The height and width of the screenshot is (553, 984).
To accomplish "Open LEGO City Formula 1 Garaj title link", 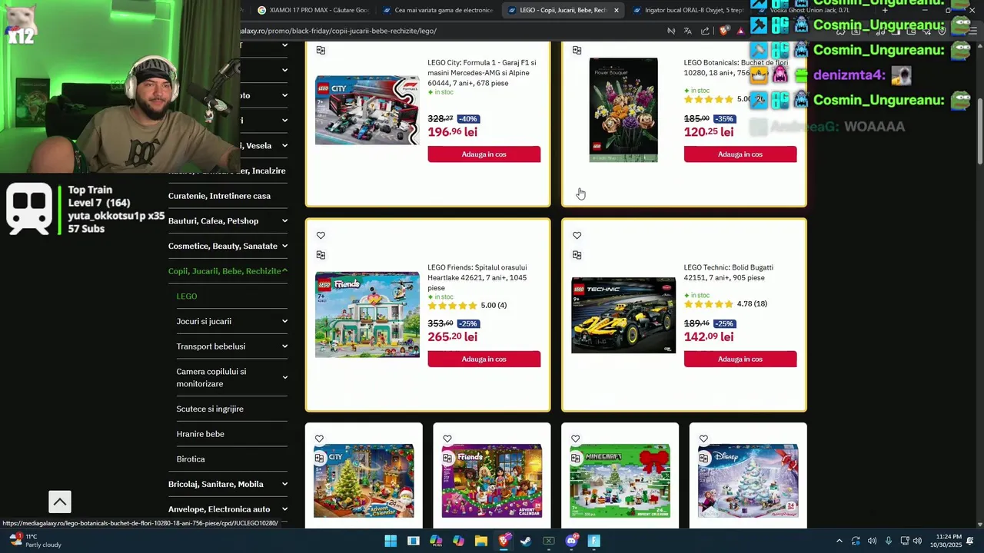I will tap(482, 73).
